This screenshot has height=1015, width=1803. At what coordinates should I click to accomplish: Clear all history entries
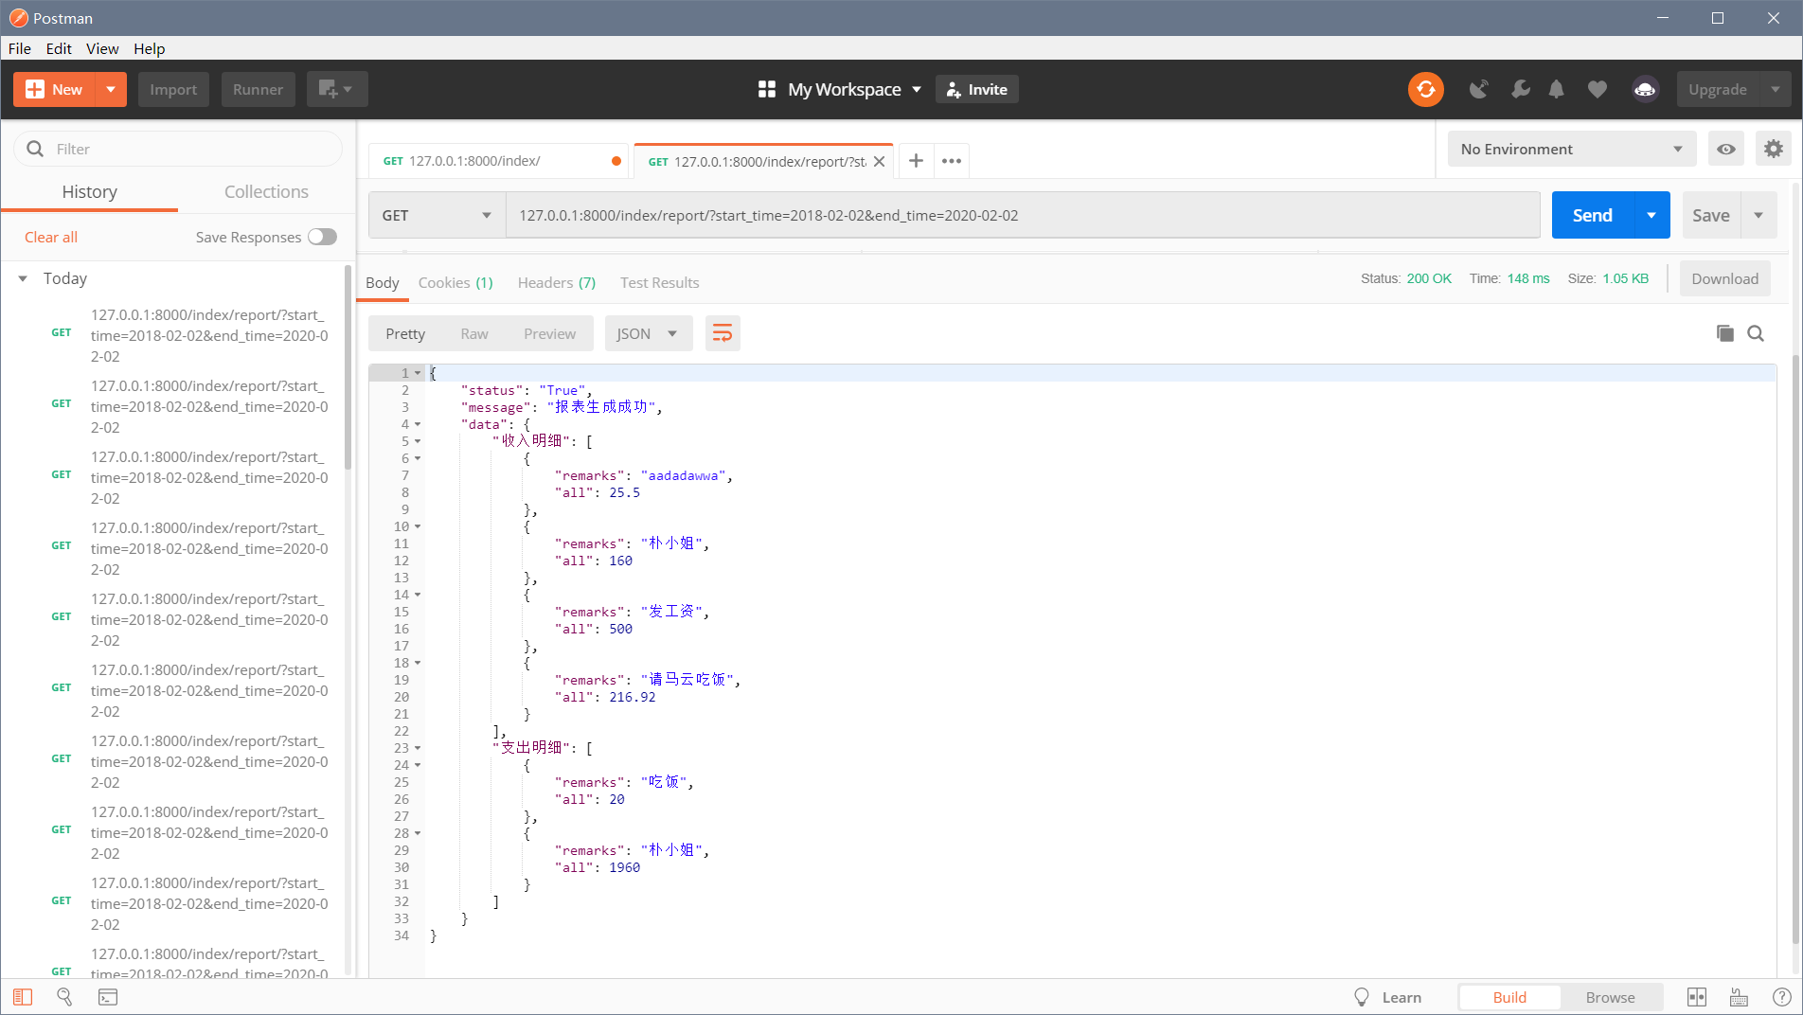[x=51, y=237]
